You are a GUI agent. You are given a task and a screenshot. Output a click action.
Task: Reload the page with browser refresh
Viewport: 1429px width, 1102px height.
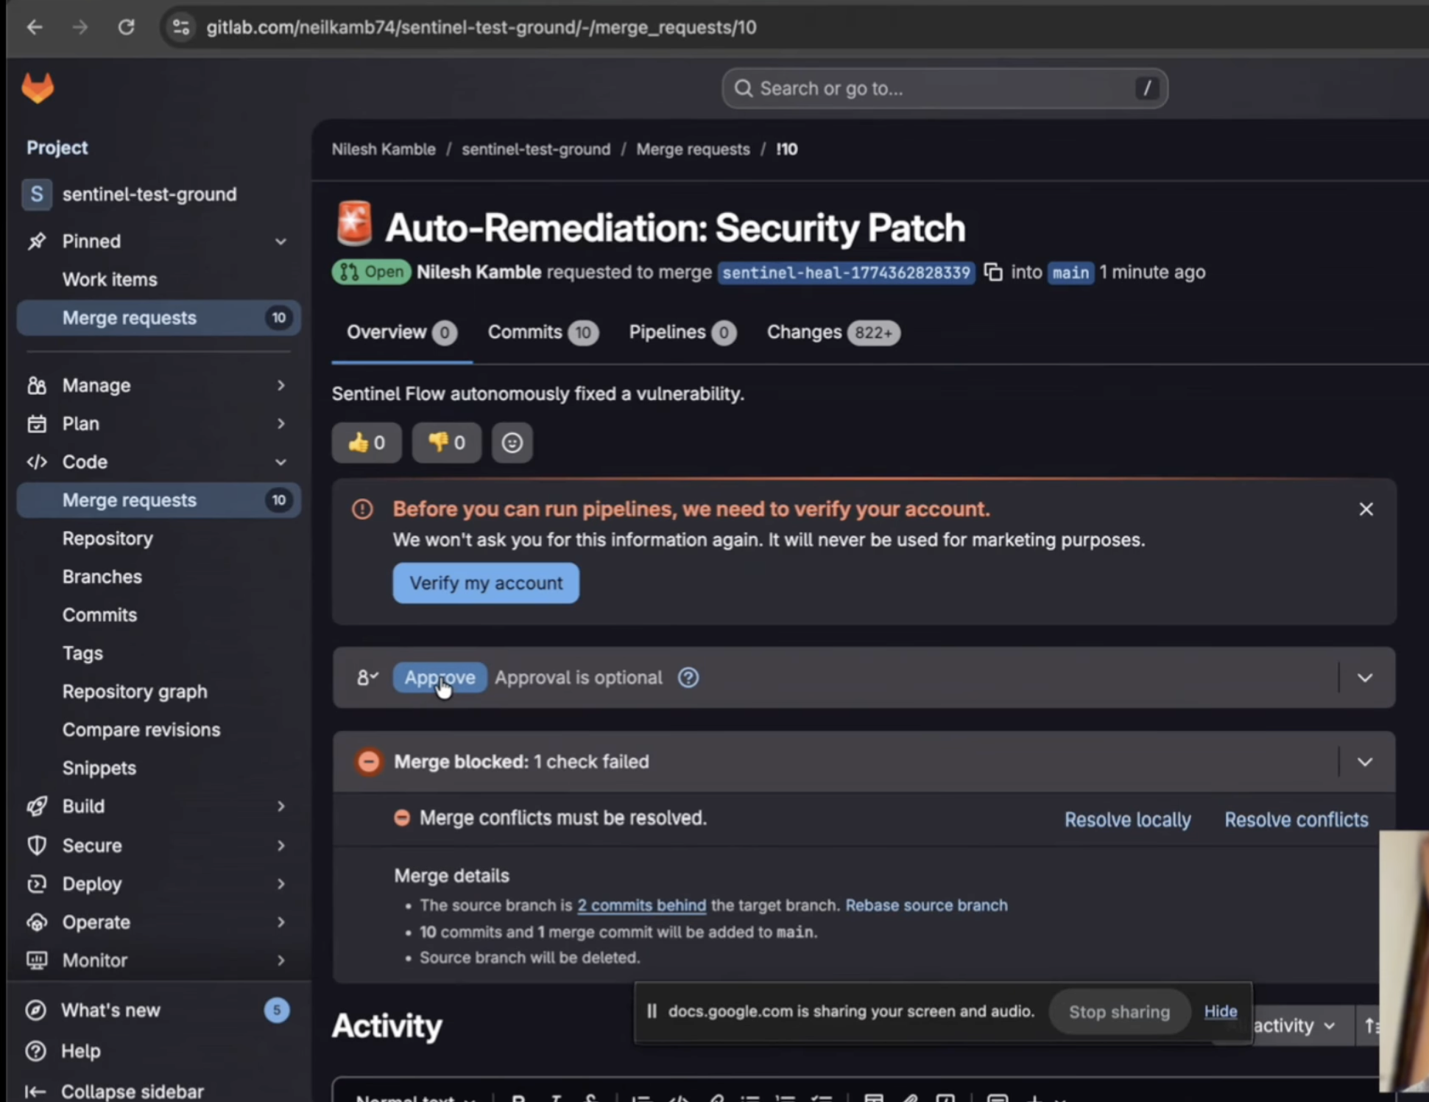(x=126, y=27)
